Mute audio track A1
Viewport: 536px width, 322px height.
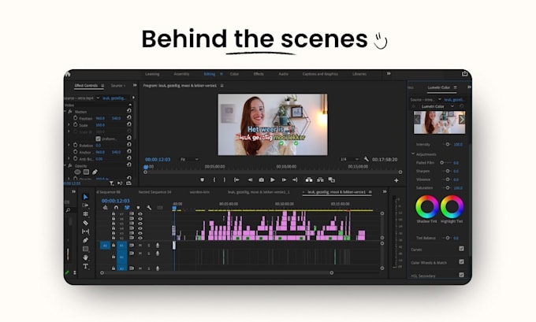click(140, 245)
